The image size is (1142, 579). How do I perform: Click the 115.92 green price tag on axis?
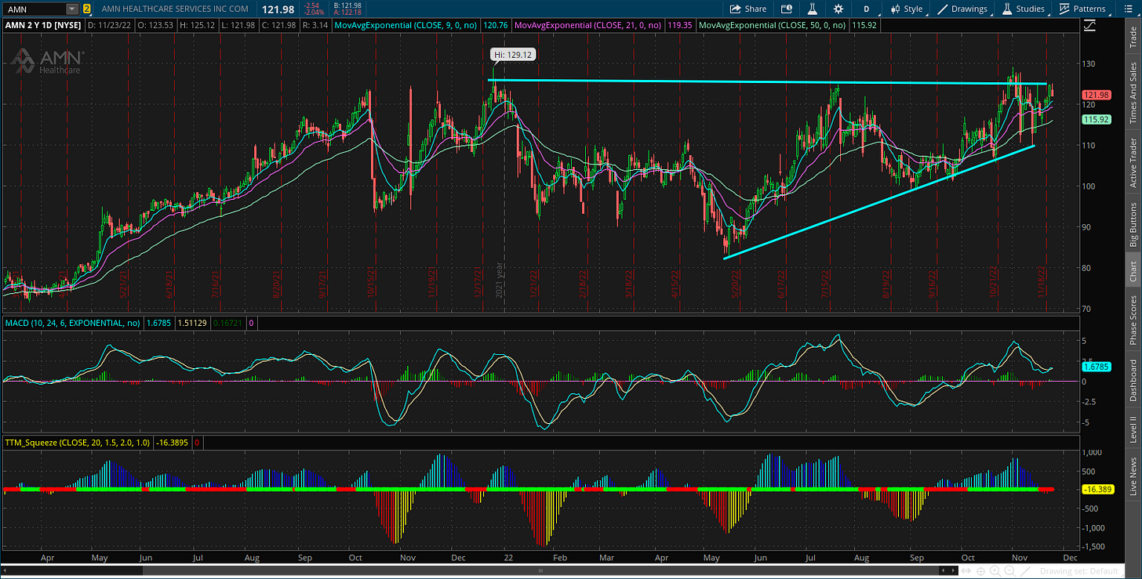click(x=1097, y=119)
